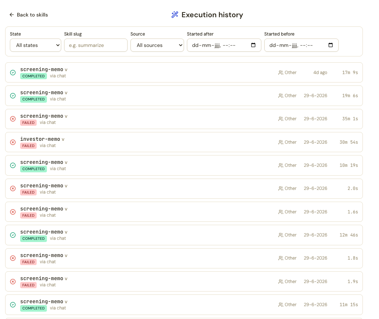Click the 17m 9s duration value
This screenshot has height=319, width=379.
pyautogui.click(x=350, y=73)
